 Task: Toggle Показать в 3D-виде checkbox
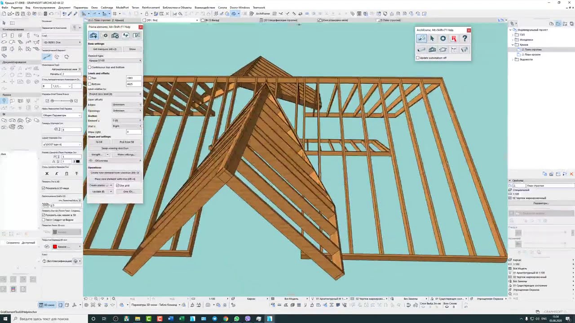44,188
